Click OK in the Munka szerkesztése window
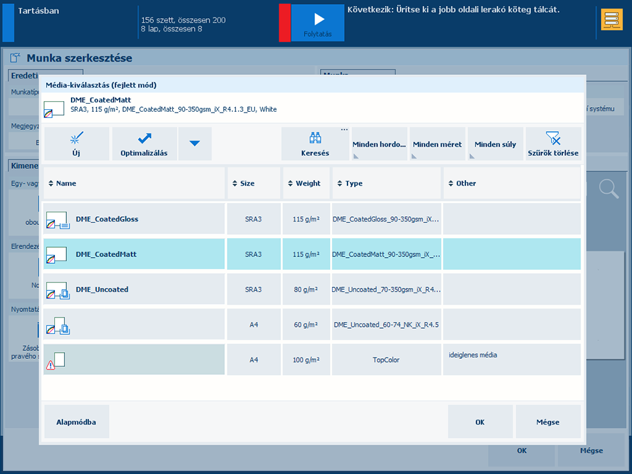This screenshot has height=474, width=632. pyautogui.click(x=522, y=452)
